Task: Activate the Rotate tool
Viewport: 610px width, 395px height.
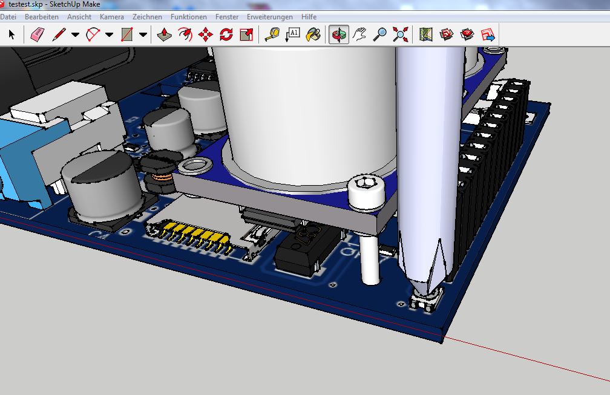Action: point(226,34)
